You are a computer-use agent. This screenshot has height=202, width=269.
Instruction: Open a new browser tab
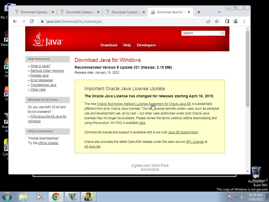coord(199,12)
